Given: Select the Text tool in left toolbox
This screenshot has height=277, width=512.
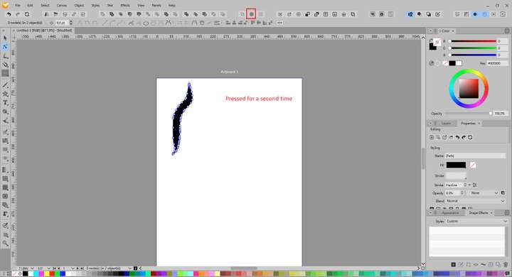Looking at the screenshot, I should [x=5, y=103].
